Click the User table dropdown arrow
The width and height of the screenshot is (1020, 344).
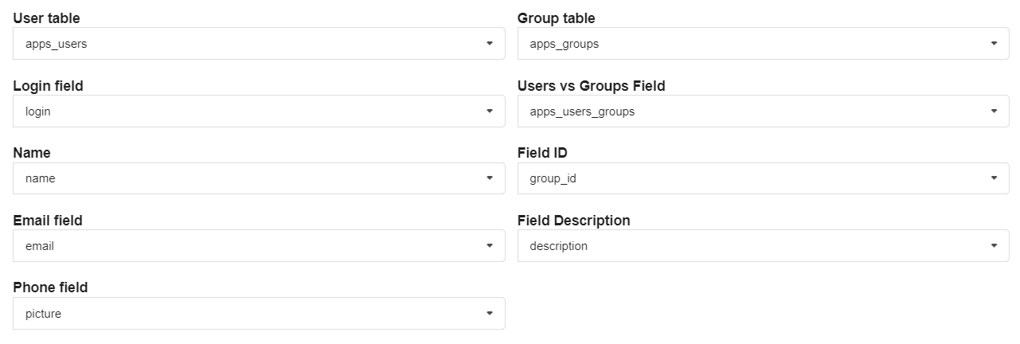[490, 44]
